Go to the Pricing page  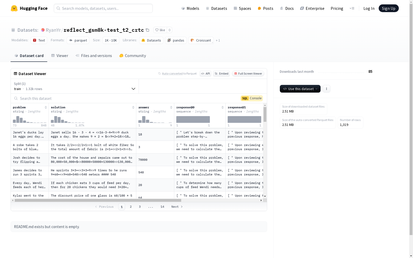point(337,8)
